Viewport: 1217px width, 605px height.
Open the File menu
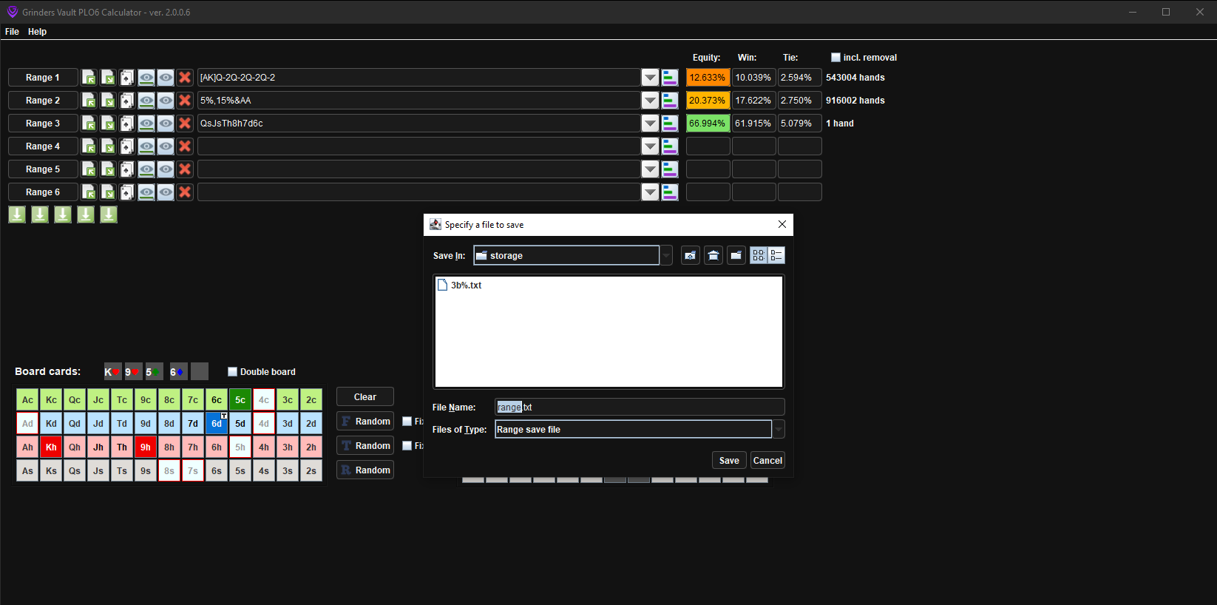(x=12, y=32)
